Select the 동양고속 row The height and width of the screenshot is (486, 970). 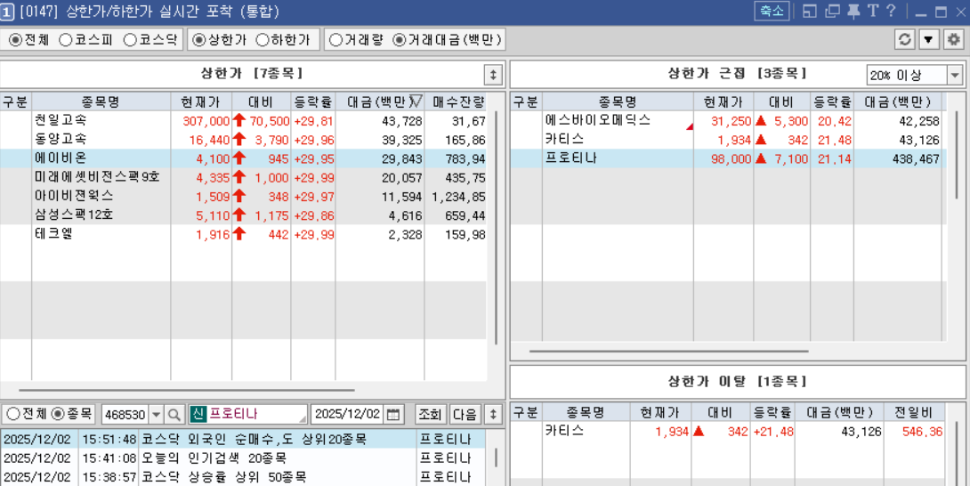(244, 139)
